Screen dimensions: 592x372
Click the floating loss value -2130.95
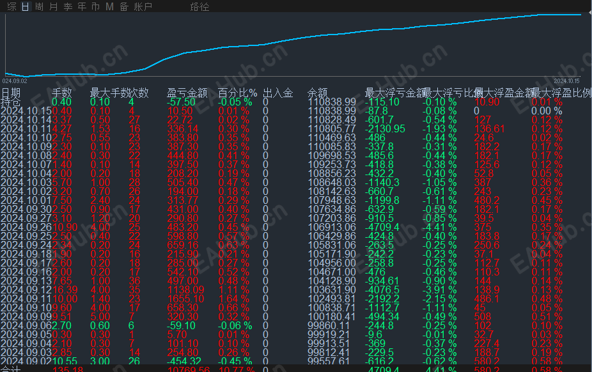385,129
